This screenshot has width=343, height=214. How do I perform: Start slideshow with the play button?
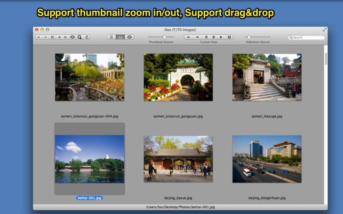221,37
